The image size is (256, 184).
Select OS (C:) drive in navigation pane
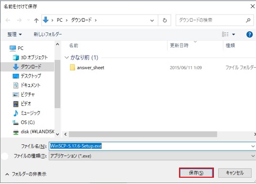coord(24,122)
